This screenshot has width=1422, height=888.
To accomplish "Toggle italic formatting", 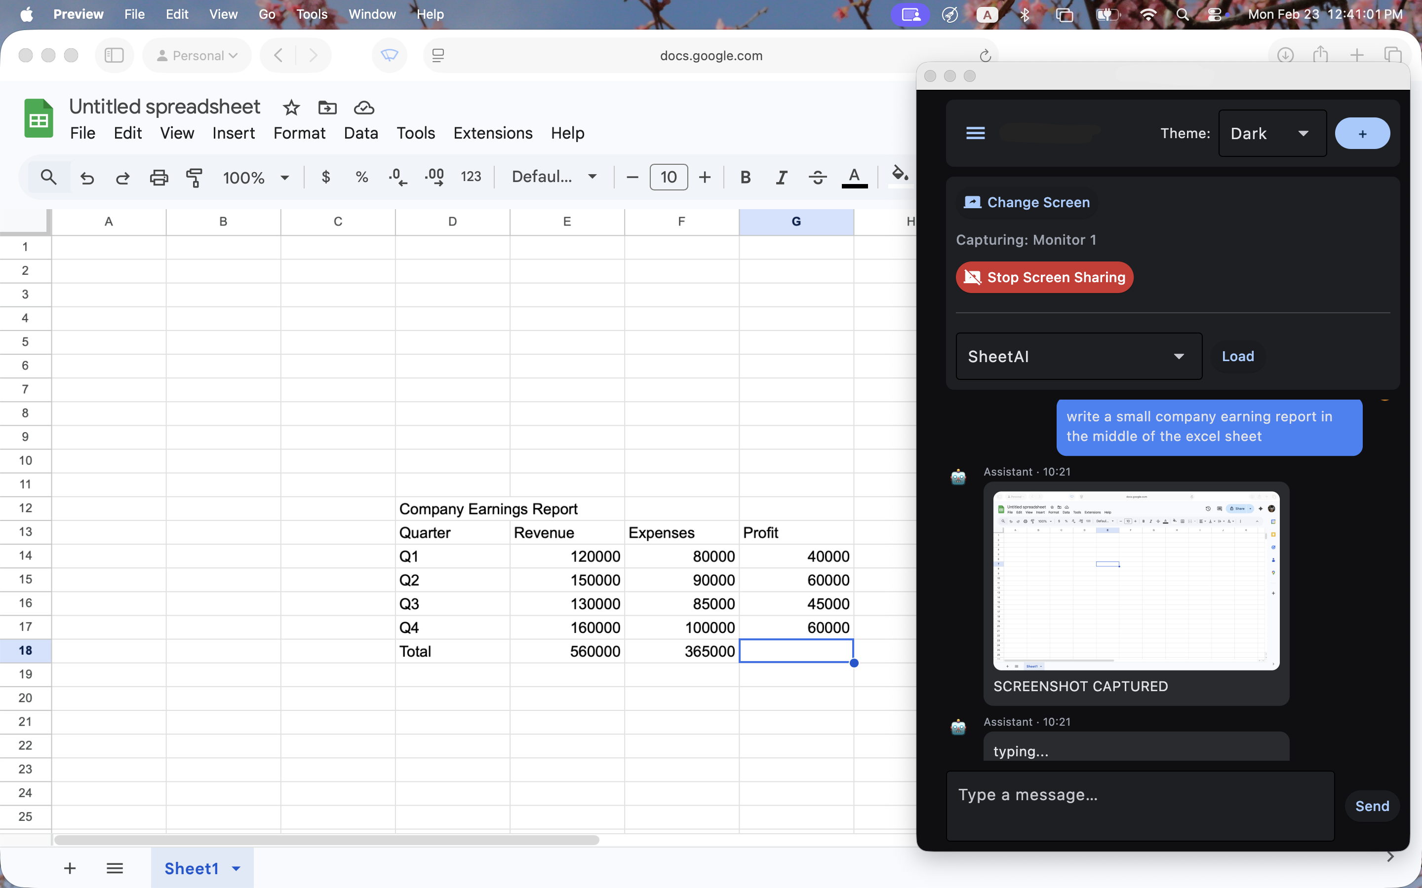I will pos(781,177).
